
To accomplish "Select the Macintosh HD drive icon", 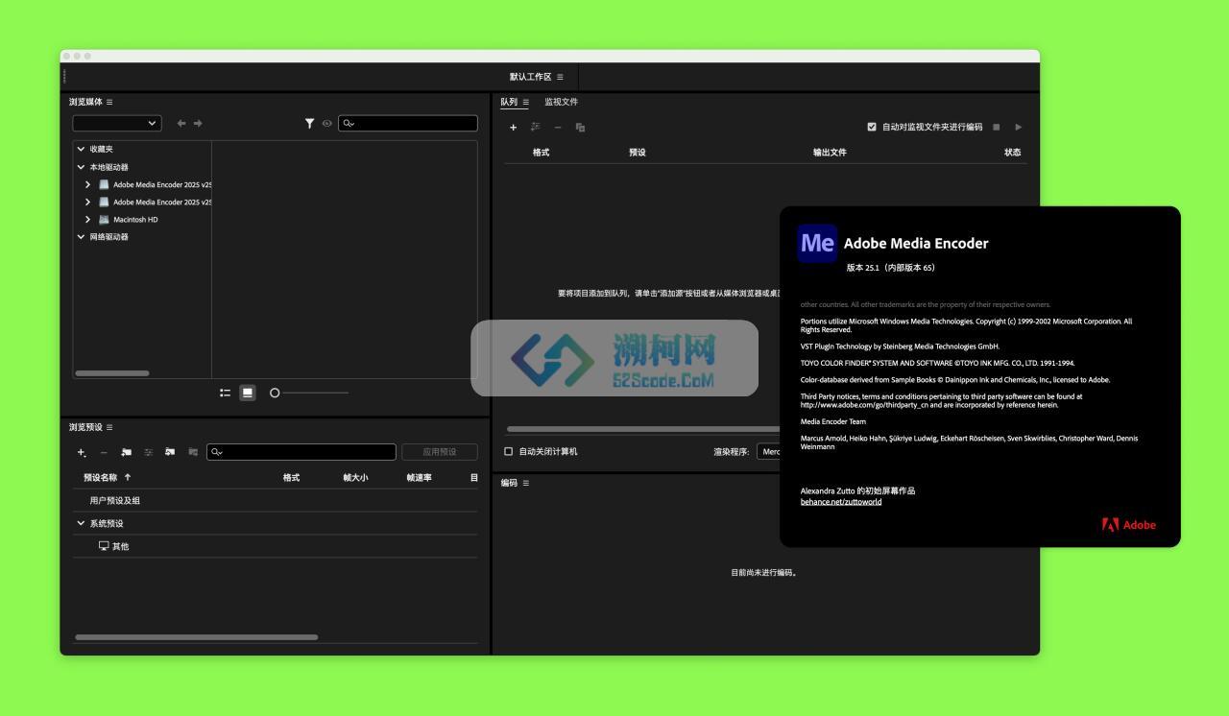I will coord(104,219).
